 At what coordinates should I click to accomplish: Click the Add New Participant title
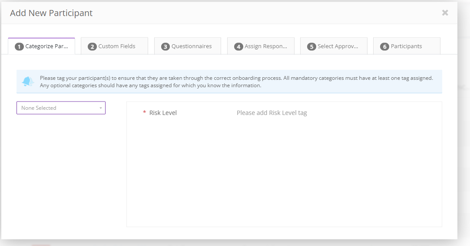[x=51, y=13]
